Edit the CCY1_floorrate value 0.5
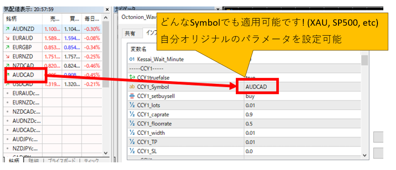The width and height of the screenshot is (396, 170). click(303, 124)
